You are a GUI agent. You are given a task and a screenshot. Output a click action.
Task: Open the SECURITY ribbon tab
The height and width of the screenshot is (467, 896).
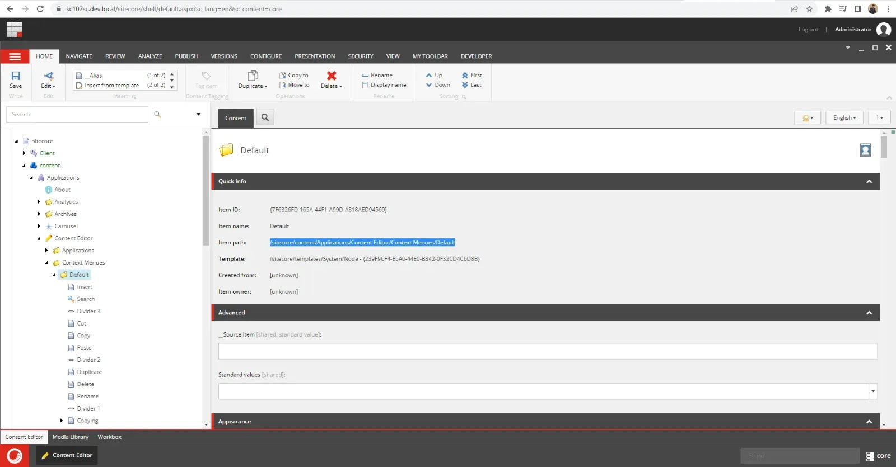point(361,56)
